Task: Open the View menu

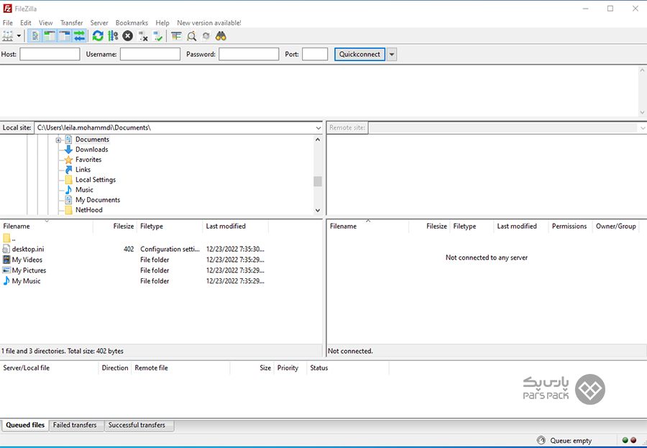Action: tap(46, 23)
